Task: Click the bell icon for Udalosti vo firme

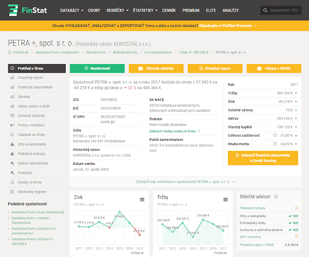Action: click(12, 135)
